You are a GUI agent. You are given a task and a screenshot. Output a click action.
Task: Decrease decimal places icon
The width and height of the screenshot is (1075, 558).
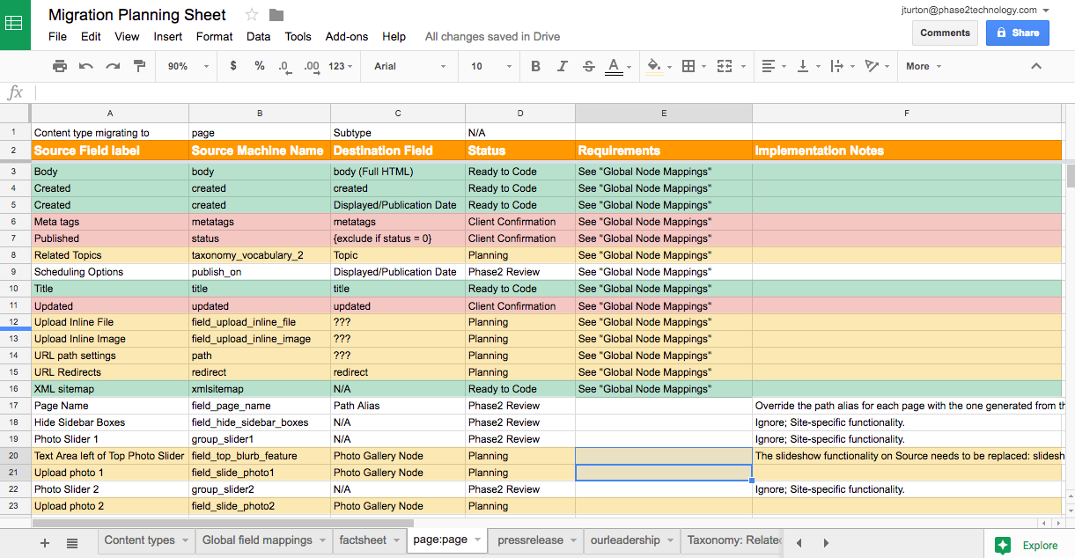[x=284, y=66]
